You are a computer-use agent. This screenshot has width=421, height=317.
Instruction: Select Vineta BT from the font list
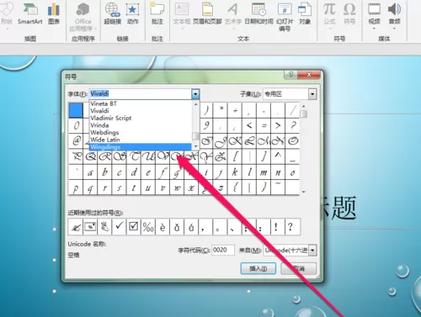(140, 103)
